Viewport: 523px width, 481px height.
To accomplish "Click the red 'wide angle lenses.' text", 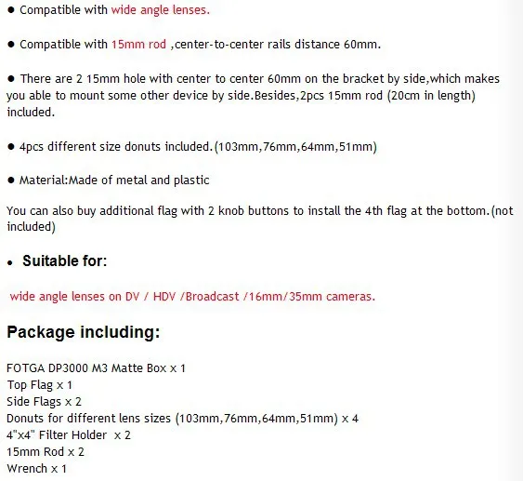I will [x=161, y=10].
